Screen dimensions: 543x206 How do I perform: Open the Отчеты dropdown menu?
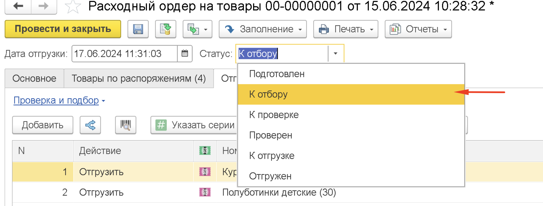[x=418, y=29]
